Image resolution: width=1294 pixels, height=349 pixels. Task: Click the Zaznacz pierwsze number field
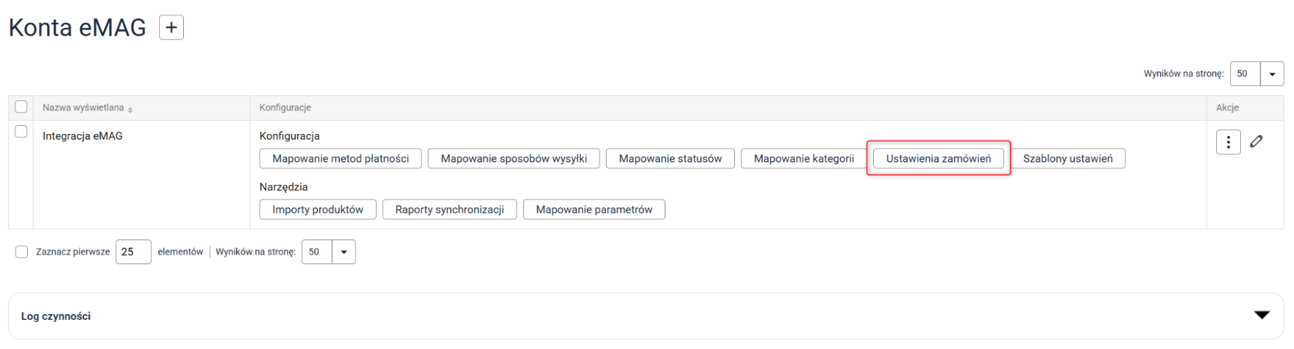tap(133, 252)
